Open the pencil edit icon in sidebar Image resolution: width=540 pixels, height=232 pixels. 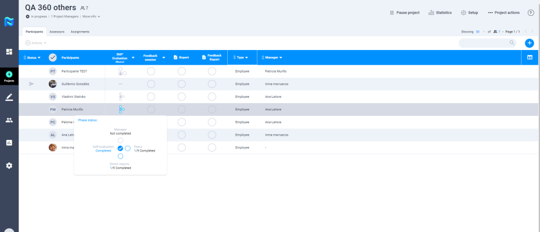click(x=9, y=97)
